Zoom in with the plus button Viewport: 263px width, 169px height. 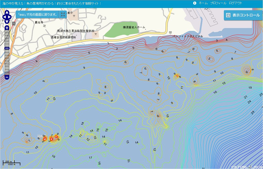click(x=7, y=28)
